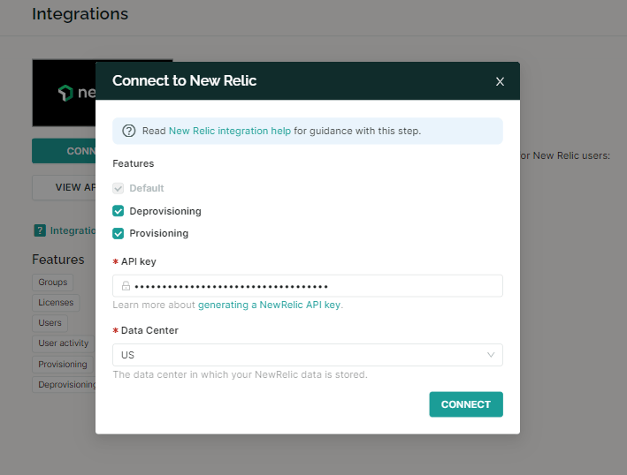This screenshot has height=475, width=627.
Task: Click the New Relic logo thumbnail behind dialog
Action: tap(64, 93)
